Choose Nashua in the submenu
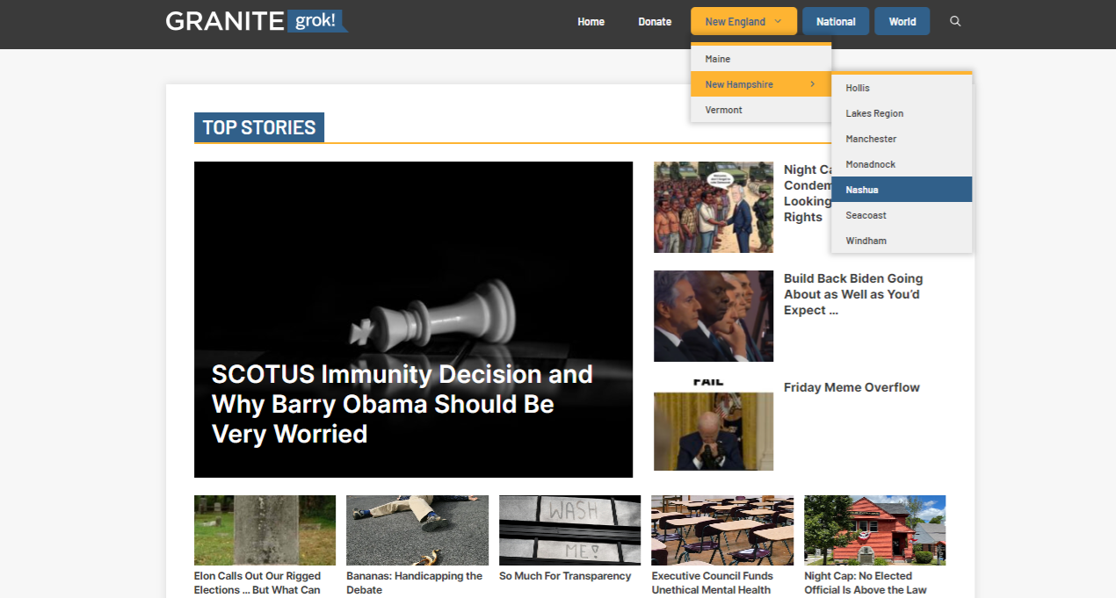Viewport: 1116px width, 598px height. [861, 190]
